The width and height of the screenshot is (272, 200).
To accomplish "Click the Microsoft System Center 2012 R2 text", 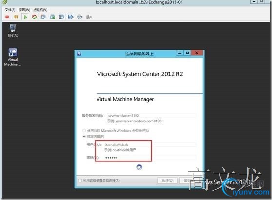I will click(x=139, y=74).
